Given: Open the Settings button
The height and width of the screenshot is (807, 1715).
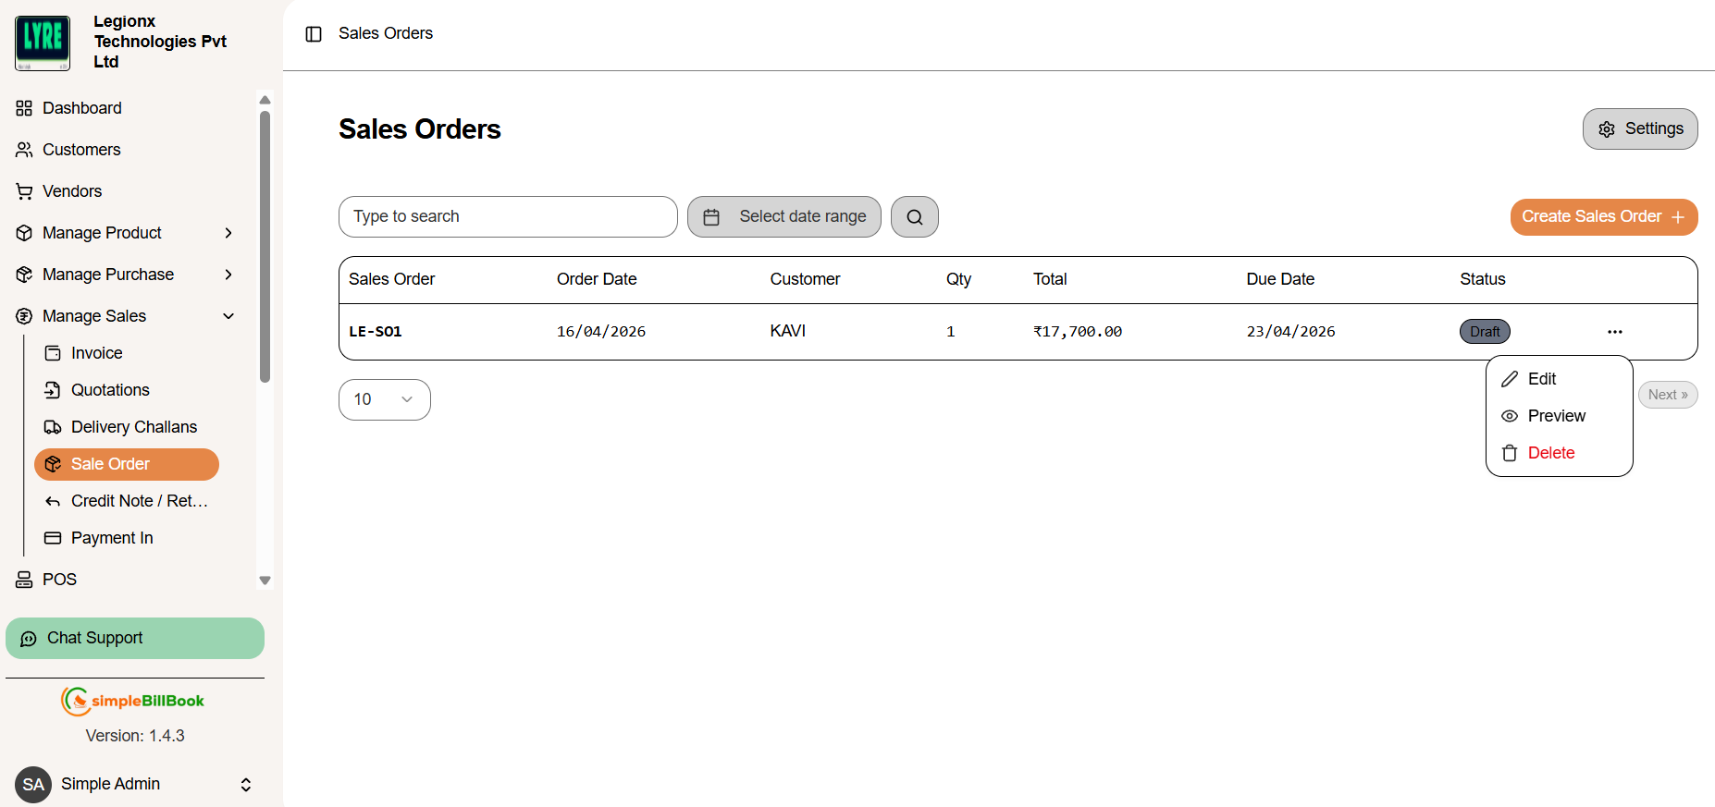Looking at the screenshot, I should tap(1640, 128).
